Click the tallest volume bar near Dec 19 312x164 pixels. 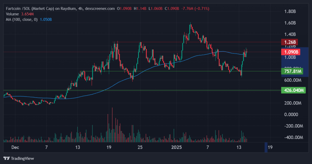[x=112, y=122]
